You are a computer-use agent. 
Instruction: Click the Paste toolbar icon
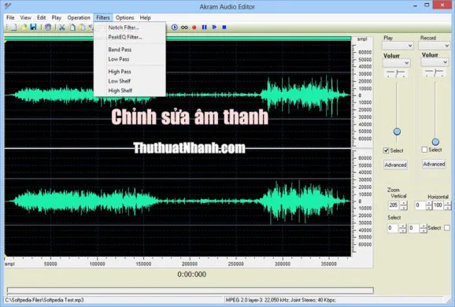[x=83, y=28]
